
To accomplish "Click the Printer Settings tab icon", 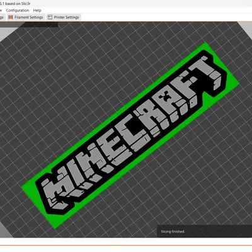I will click(50, 17).
